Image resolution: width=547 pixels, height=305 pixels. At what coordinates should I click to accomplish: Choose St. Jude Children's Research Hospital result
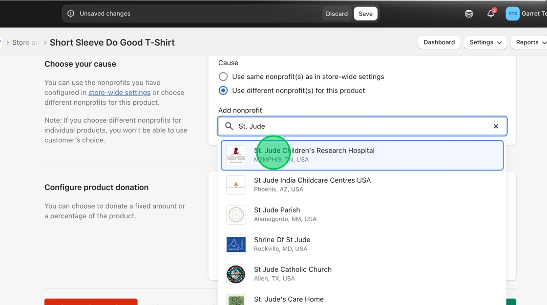pyautogui.click(x=362, y=155)
